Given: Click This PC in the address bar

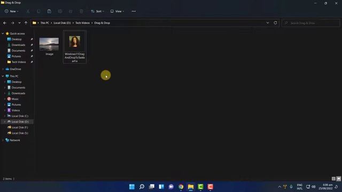Looking at the screenshot, I should pos(45,23).
